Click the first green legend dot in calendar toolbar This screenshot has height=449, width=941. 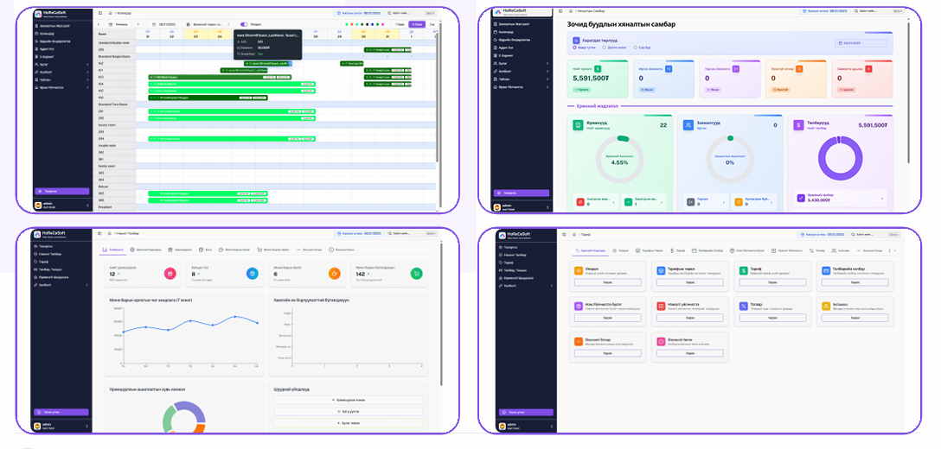(346, 24)
